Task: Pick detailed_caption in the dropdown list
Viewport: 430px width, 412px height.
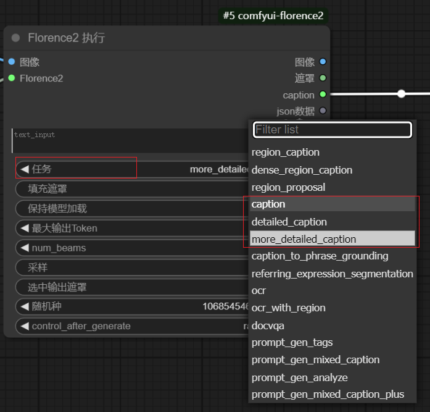Action: point(333,222)
